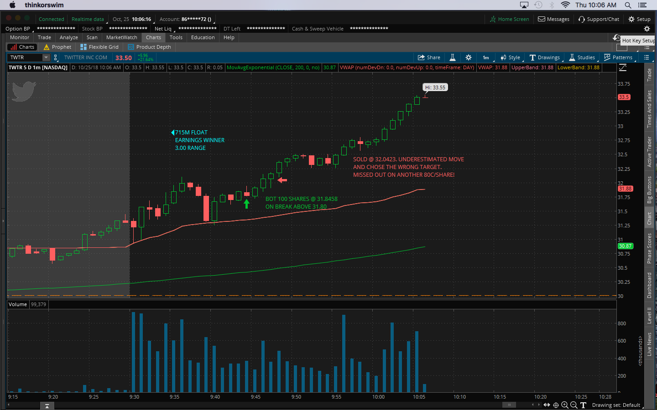Open the Notification Center icon
Screen dimensions: 657x410
pos(642,5)
